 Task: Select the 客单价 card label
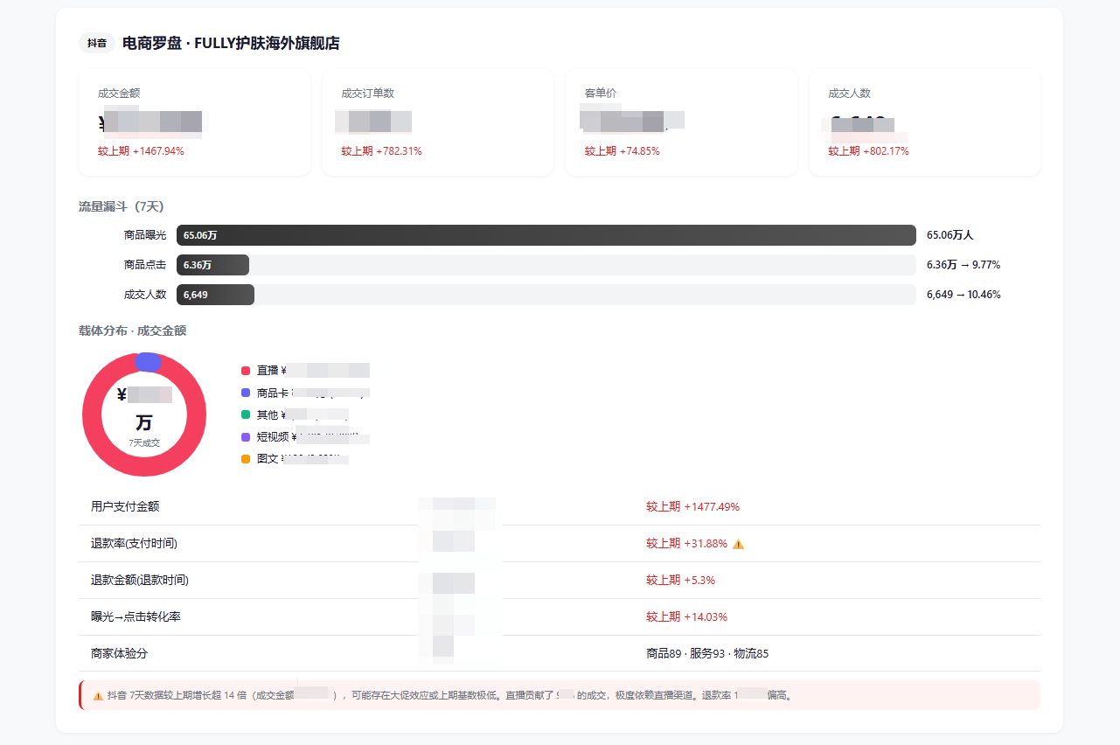(x=601, y=94)
